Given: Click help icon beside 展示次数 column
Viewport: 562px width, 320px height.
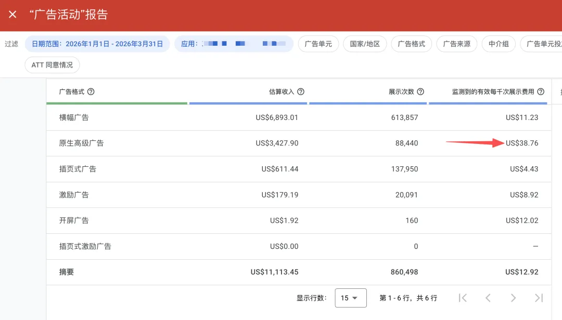Looking at the screenshot, I should (x=420, y=92).
